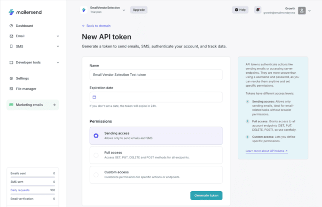Click the SMS phone icon in sidebar
The width and height of the screenshot is (322, 207).
11,46
